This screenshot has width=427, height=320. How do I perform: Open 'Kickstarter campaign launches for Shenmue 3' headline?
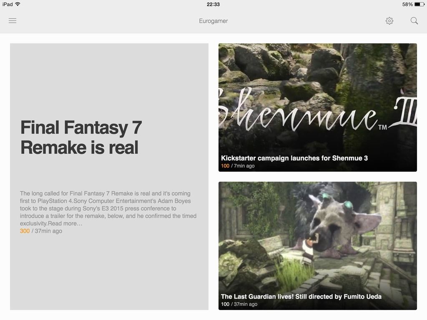(x=294, y=158)
